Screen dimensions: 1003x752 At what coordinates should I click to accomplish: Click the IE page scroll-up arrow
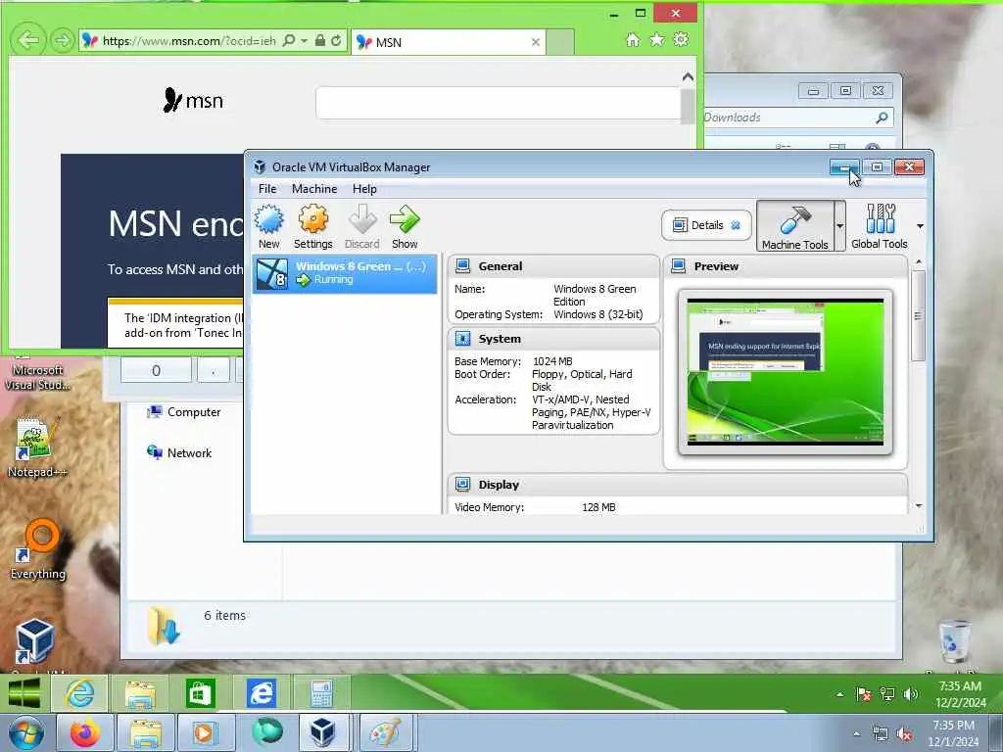pyautogui.click(x=688, y=76)
